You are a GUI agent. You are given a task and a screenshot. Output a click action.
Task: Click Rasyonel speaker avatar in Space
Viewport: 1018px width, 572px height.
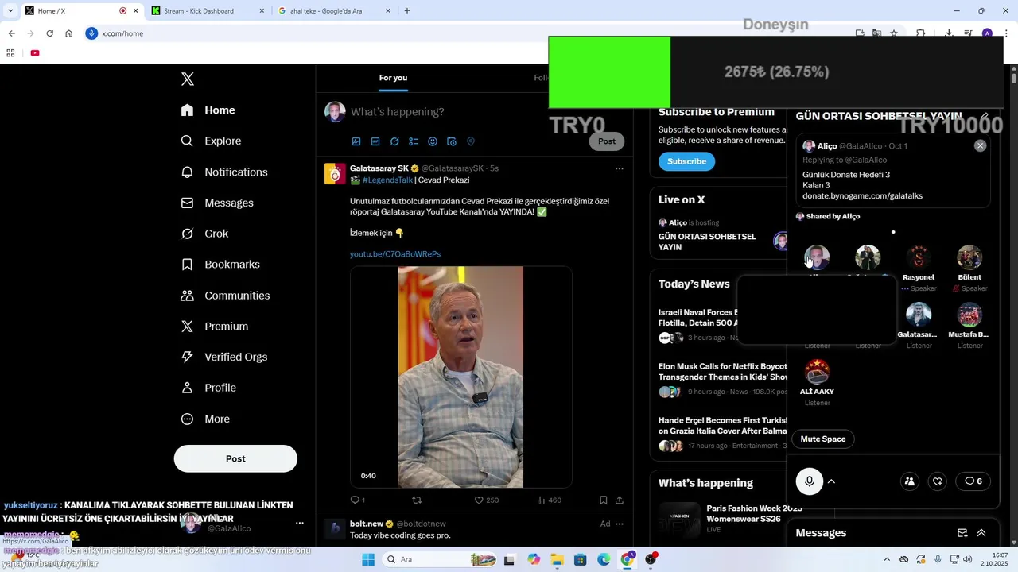[919, 257]
